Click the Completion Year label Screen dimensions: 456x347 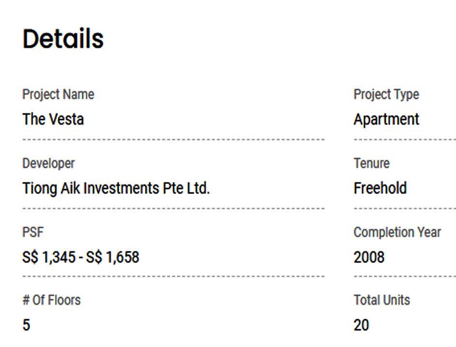click(x=397, y=232)
